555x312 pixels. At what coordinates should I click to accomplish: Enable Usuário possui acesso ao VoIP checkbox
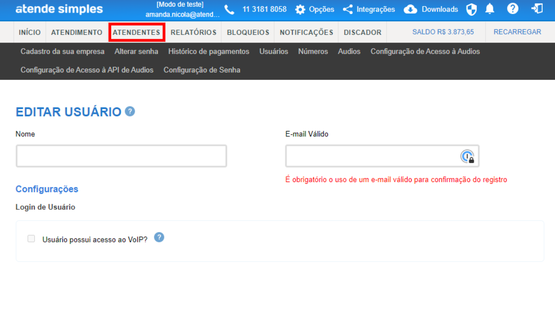pos(31,239)
